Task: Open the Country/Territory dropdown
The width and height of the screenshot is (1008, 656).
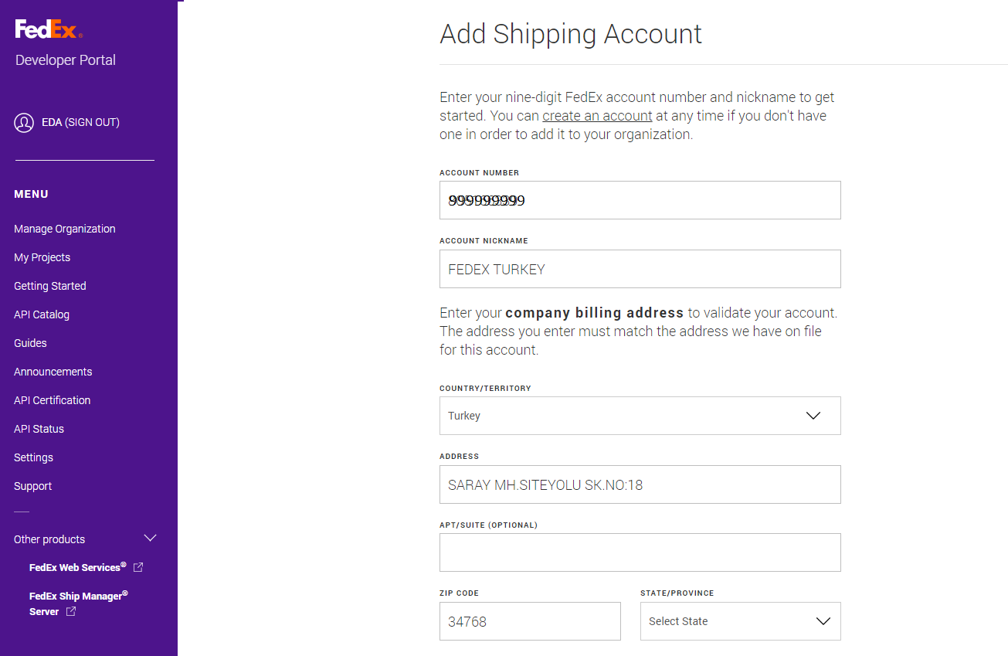Action: [640, 416]
